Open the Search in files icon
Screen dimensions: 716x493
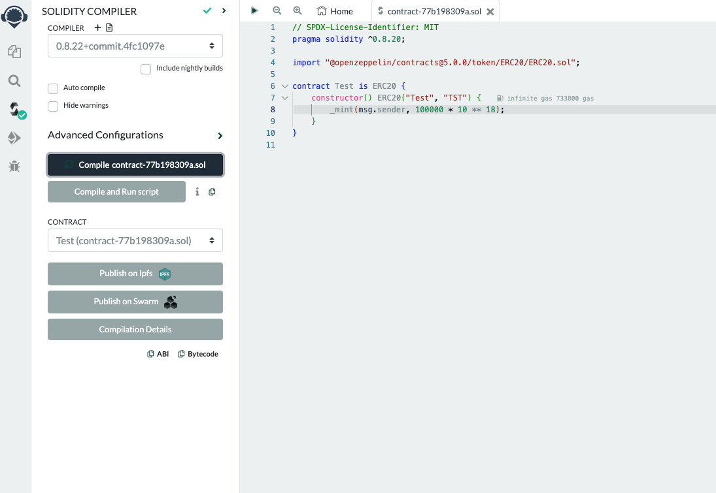(x=14, y=81)
